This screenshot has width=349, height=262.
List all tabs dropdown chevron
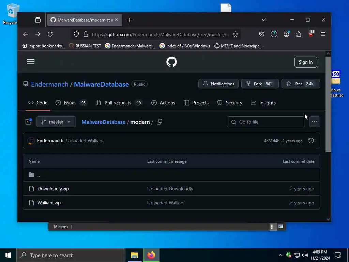264,20
